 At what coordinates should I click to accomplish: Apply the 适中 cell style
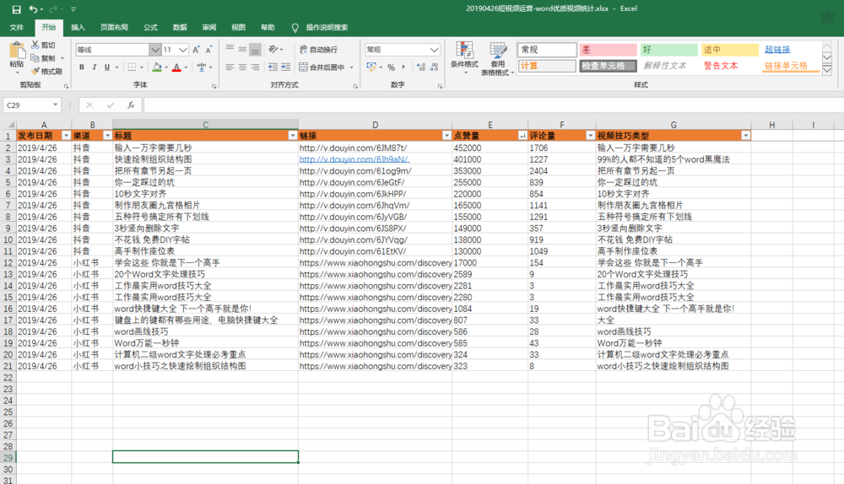tap(730, 50)
